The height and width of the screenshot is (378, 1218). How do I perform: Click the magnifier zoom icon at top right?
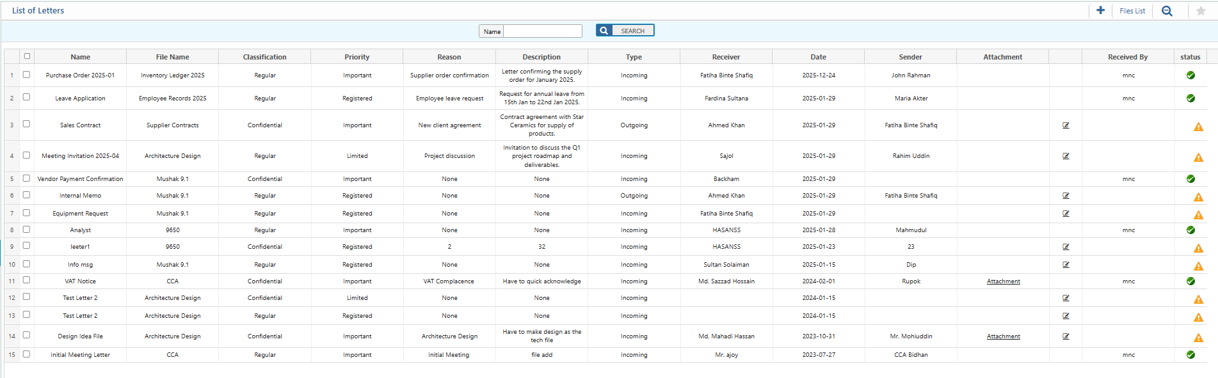[1167, 11]
